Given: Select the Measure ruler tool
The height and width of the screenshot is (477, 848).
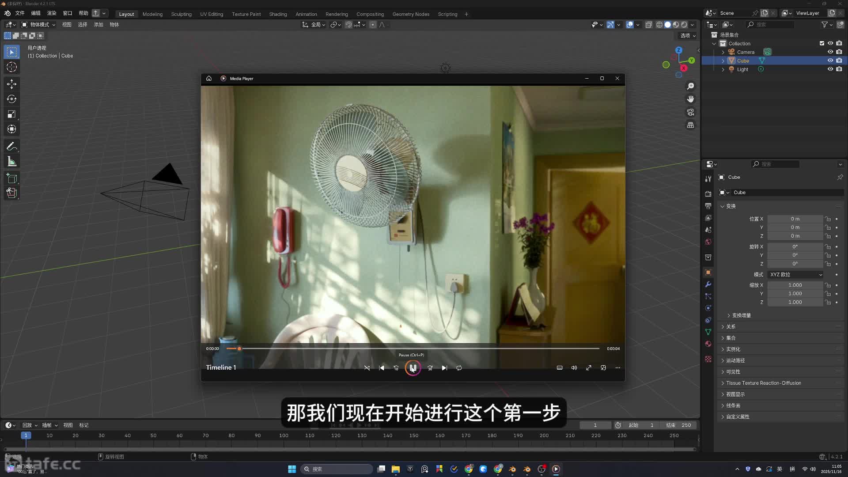Looking at the screenshot, I should click(12, 162).
